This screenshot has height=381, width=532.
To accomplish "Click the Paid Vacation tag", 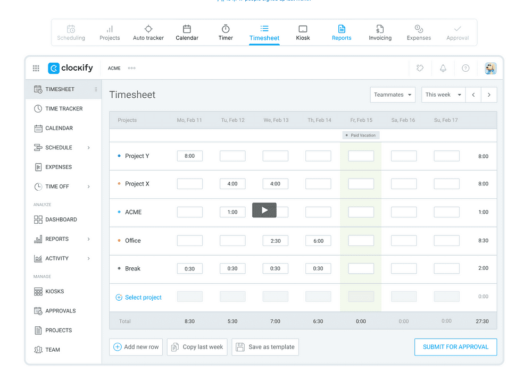I will 361,136.
